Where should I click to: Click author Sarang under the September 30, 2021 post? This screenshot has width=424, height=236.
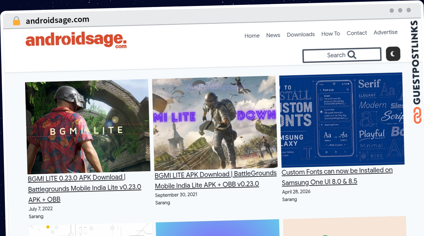point(163,203)
